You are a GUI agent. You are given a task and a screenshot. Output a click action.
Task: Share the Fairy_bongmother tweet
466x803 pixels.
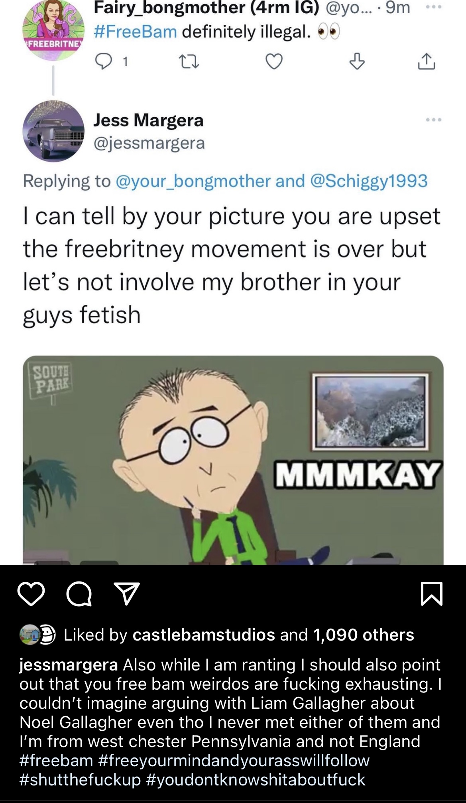coord(427,61)
